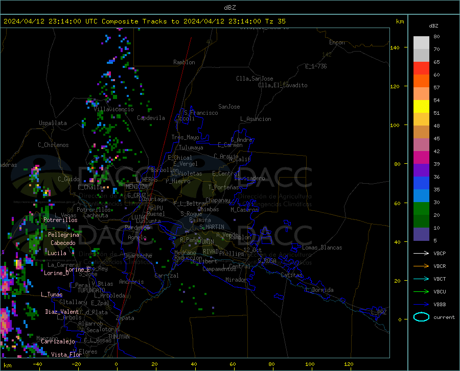
Task: Select the yellow 51-54 dBZ color swatch
Action: tap(421, 107)
